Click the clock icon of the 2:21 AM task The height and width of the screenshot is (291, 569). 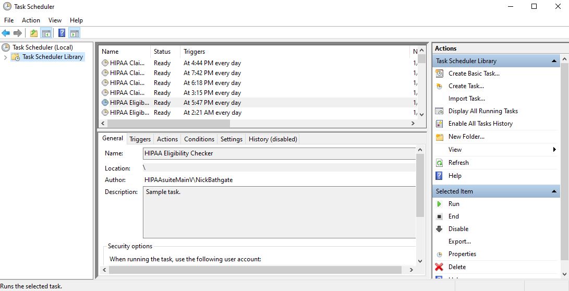[x=105, y=113]
